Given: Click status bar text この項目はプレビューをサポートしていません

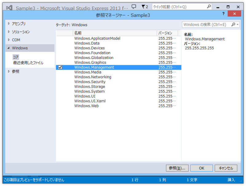Looking at the screenshot, I should point(34,180).
